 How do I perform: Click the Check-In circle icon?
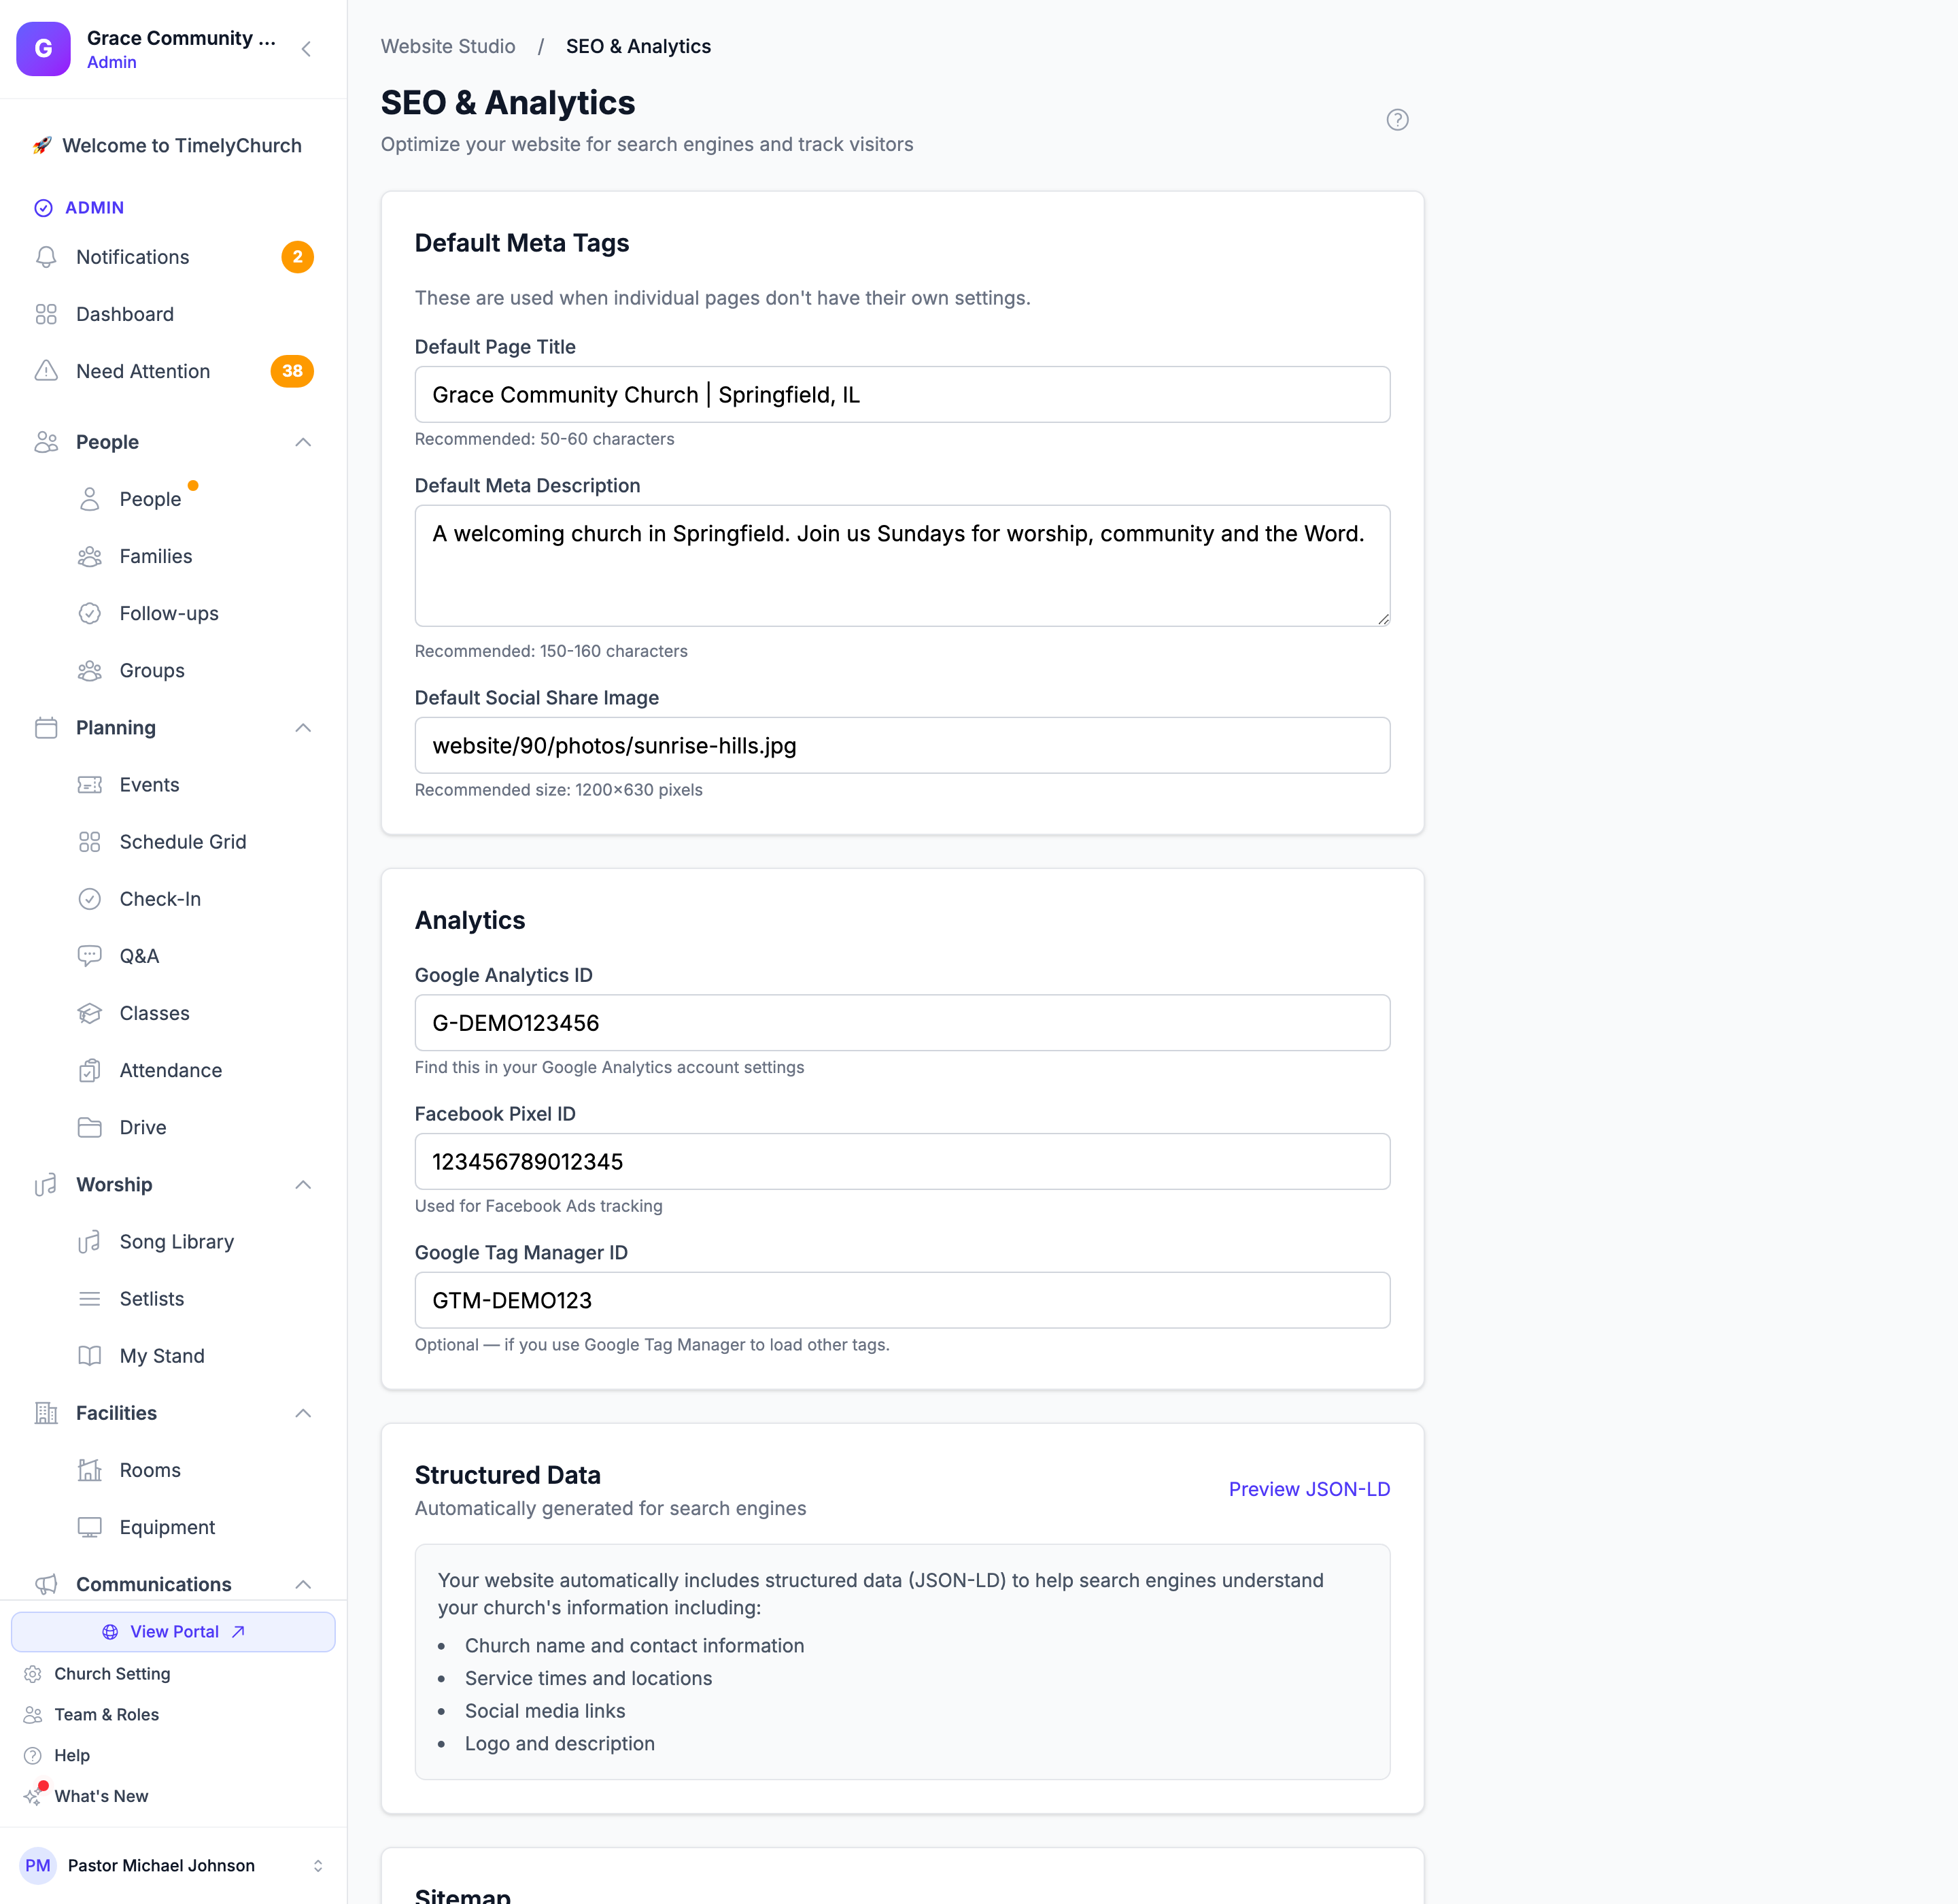90,899
